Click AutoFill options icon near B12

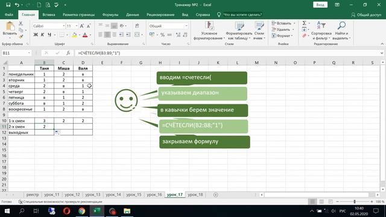coord(57,133)
